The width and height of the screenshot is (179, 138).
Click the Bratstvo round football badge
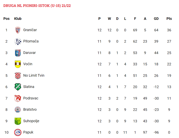pyautogui.click(x=18, y=110)
